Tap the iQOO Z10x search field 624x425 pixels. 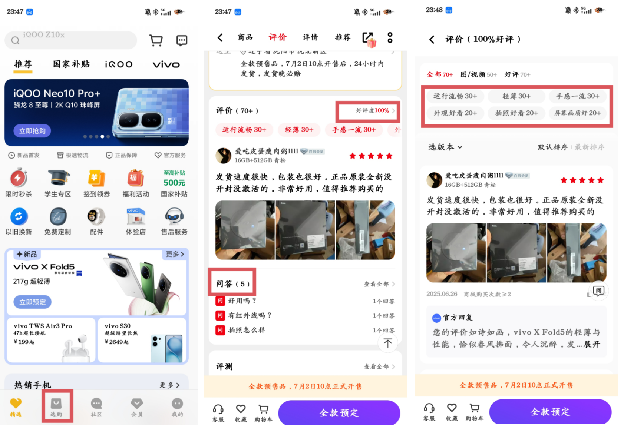(71, 40)
